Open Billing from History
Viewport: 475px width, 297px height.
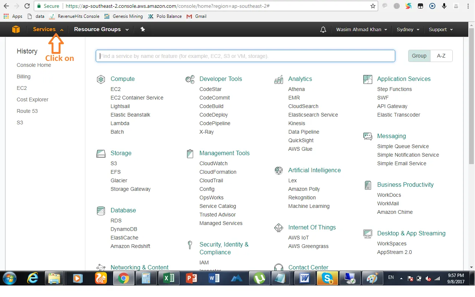(x=23, y=76)
